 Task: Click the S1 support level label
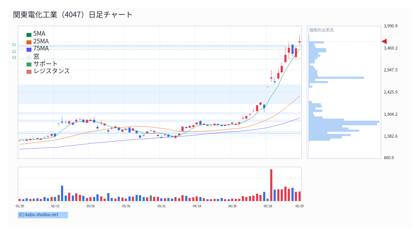point(14,45)
